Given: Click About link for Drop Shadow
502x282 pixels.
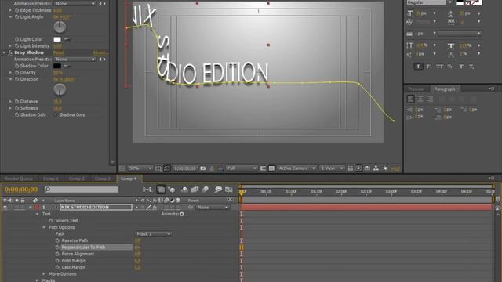Looking at the screenshot, I should click(100, 52).
